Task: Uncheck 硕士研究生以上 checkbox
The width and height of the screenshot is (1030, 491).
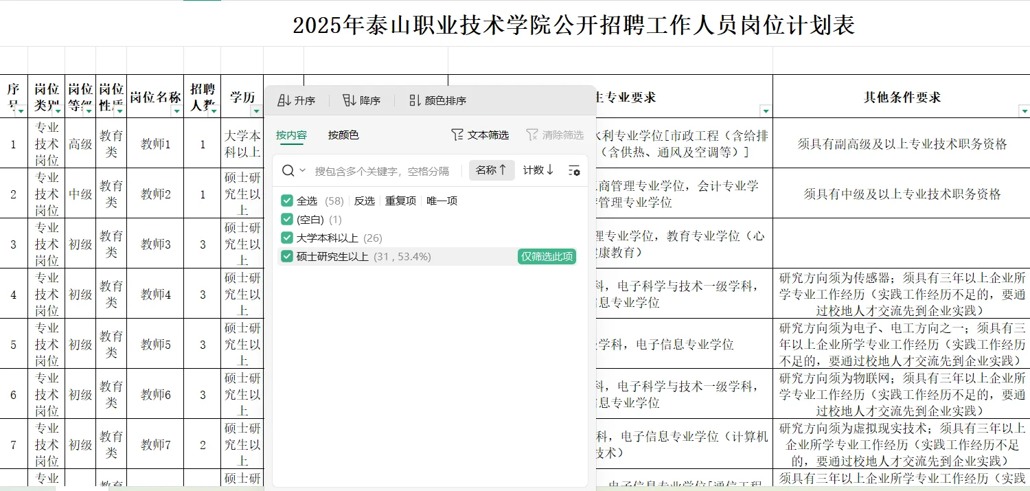Action: point(287,256)
